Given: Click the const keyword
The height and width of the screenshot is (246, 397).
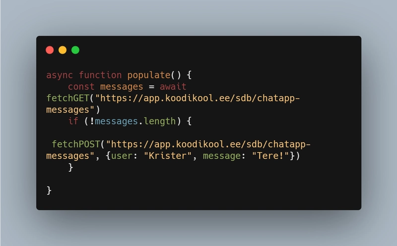Looking at the screenshot, I should pyautogui.click(x=81, y=87).
